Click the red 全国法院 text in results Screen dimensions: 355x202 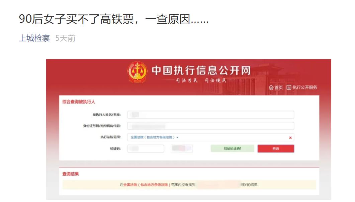point(147,185)
